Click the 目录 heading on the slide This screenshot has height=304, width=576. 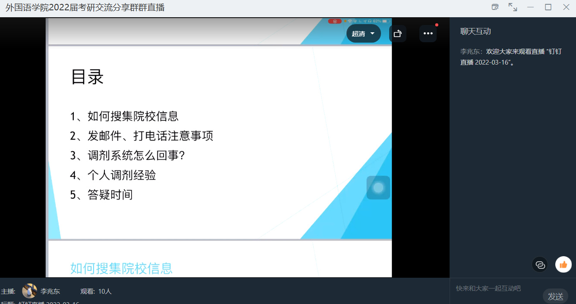[87, 78]
